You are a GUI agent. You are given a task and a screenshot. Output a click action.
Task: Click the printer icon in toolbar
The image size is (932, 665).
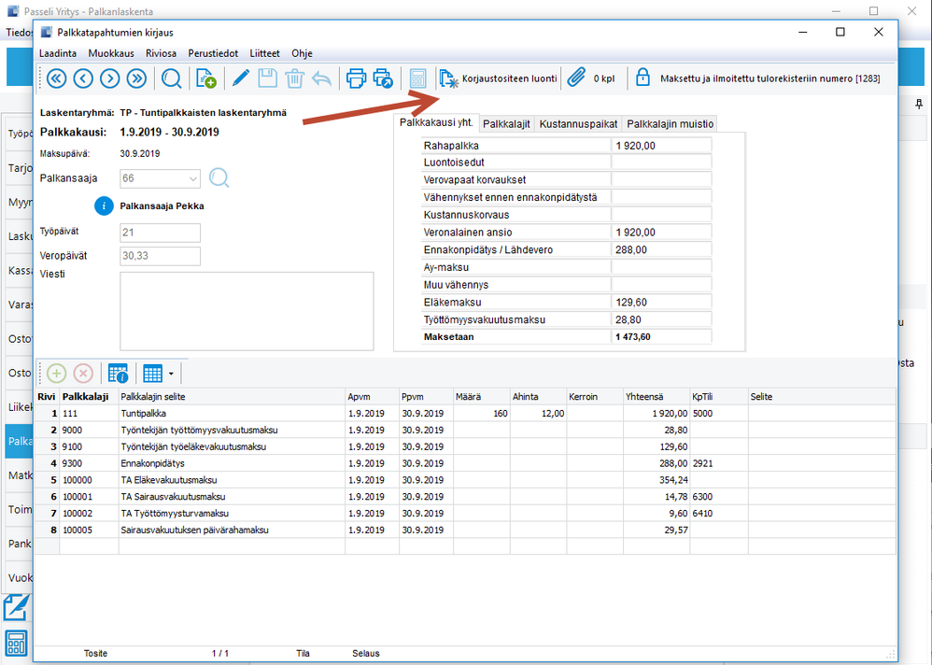pyautogui.click(x=356, y=78)
